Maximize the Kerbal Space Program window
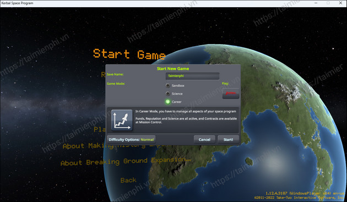Image resolution: width=347 pixels, height=202 pixels. [x=328, y=3]
